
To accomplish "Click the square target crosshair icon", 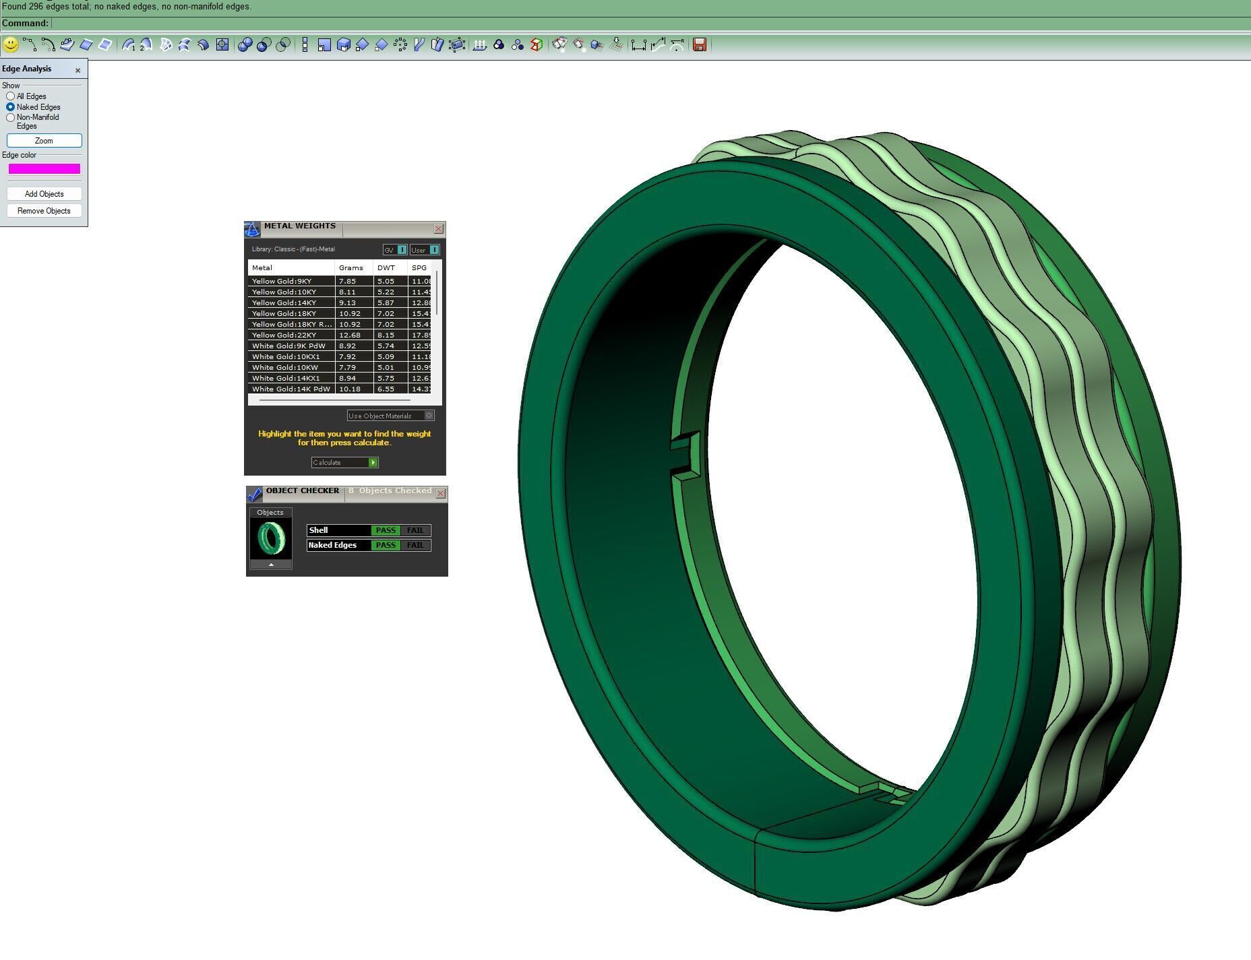I will point(222,45).
